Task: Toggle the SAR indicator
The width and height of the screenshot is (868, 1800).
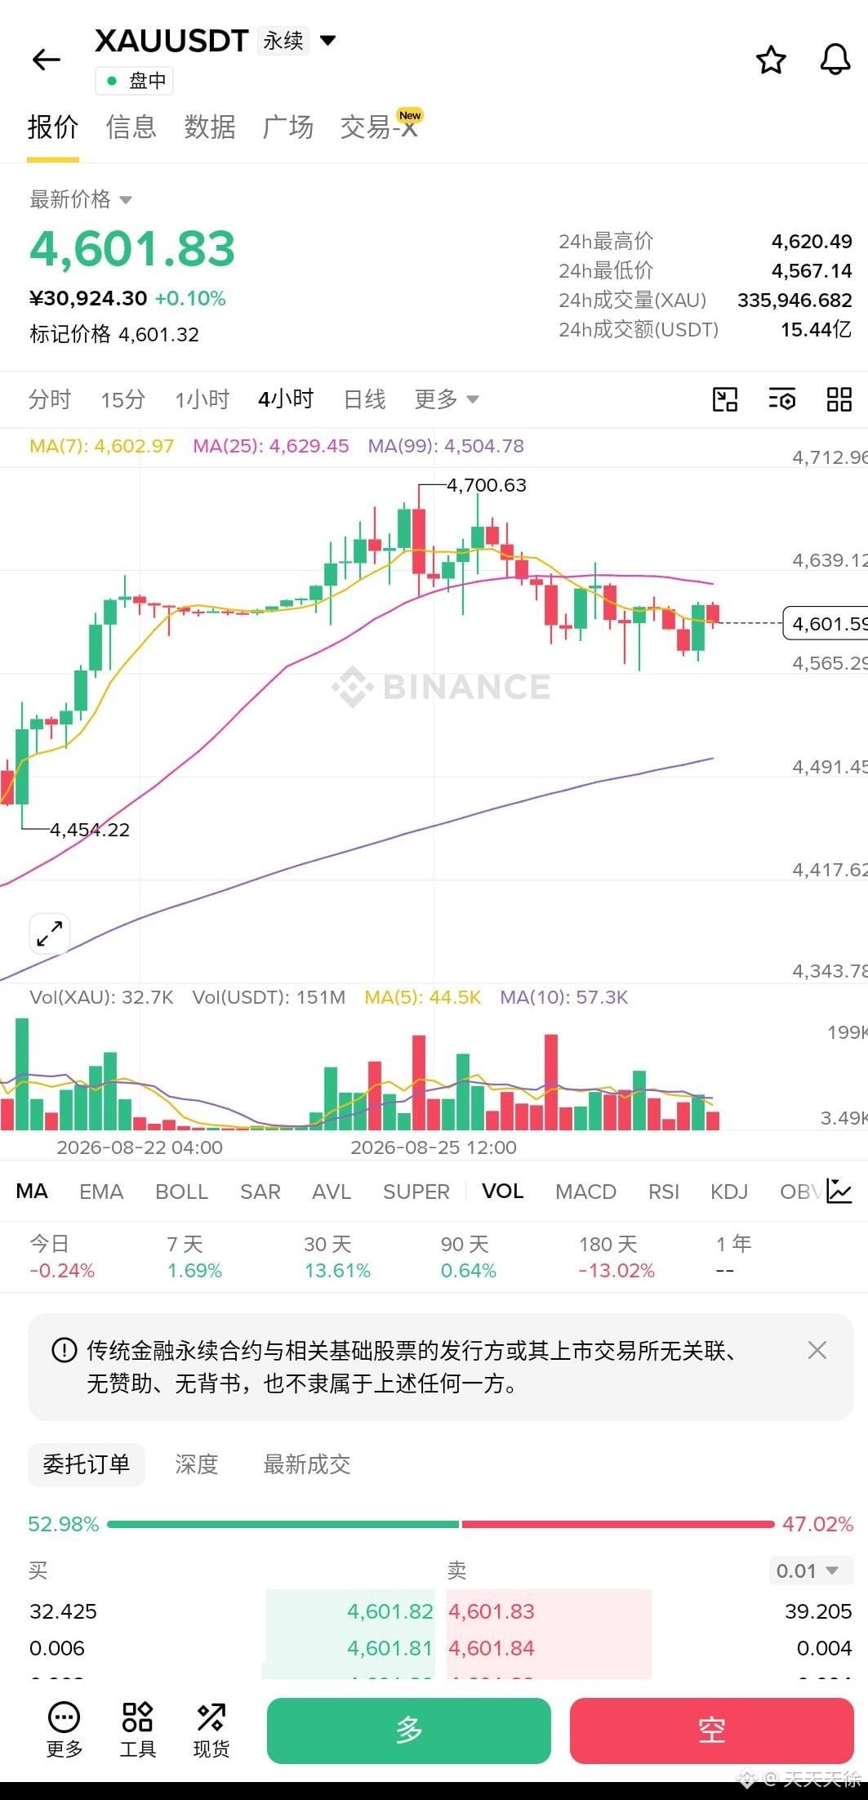Action: (260, 1192)
